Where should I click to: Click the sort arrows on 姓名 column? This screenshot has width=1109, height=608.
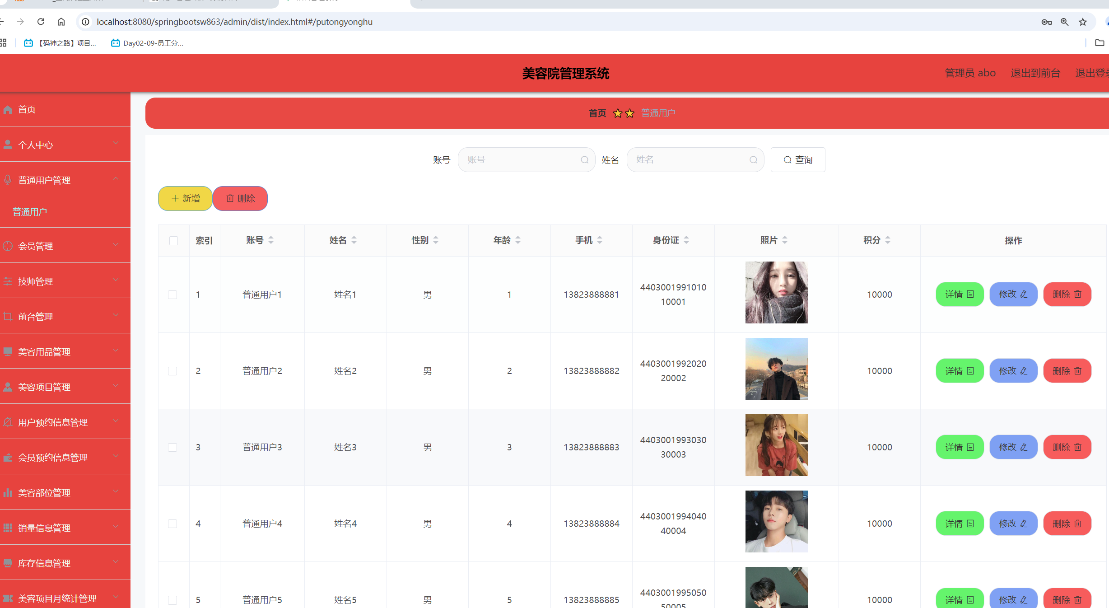click(x=354, y=240)
